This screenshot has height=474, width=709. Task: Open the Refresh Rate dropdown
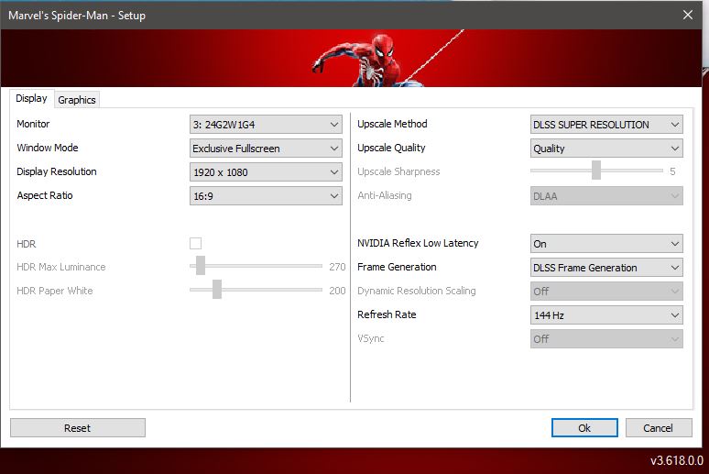point(606,315)
